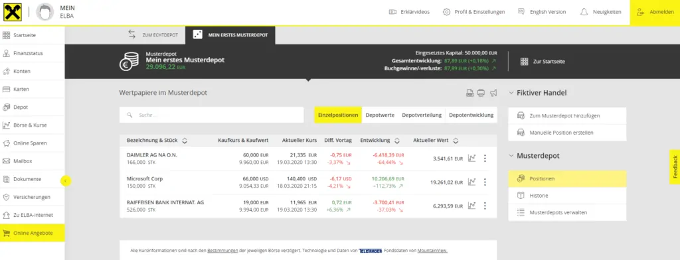Open chart icon for DAIMLER AG row
The width and height of the screenshot is (680, 260).
472,158
